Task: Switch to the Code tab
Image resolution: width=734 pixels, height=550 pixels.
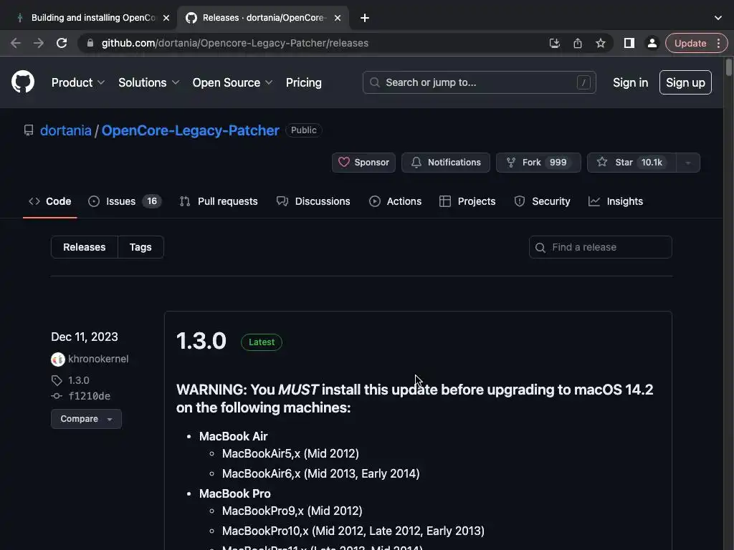Action: 49,201
